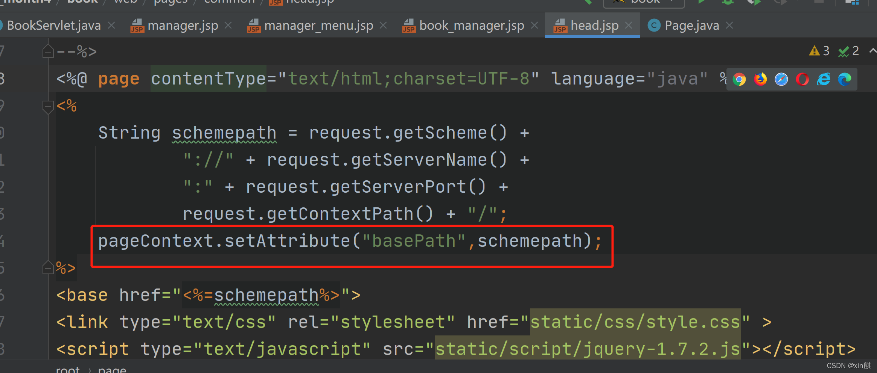
Task: Collapse the scriptlet fold at %>
Action: (x=48, y=267)
